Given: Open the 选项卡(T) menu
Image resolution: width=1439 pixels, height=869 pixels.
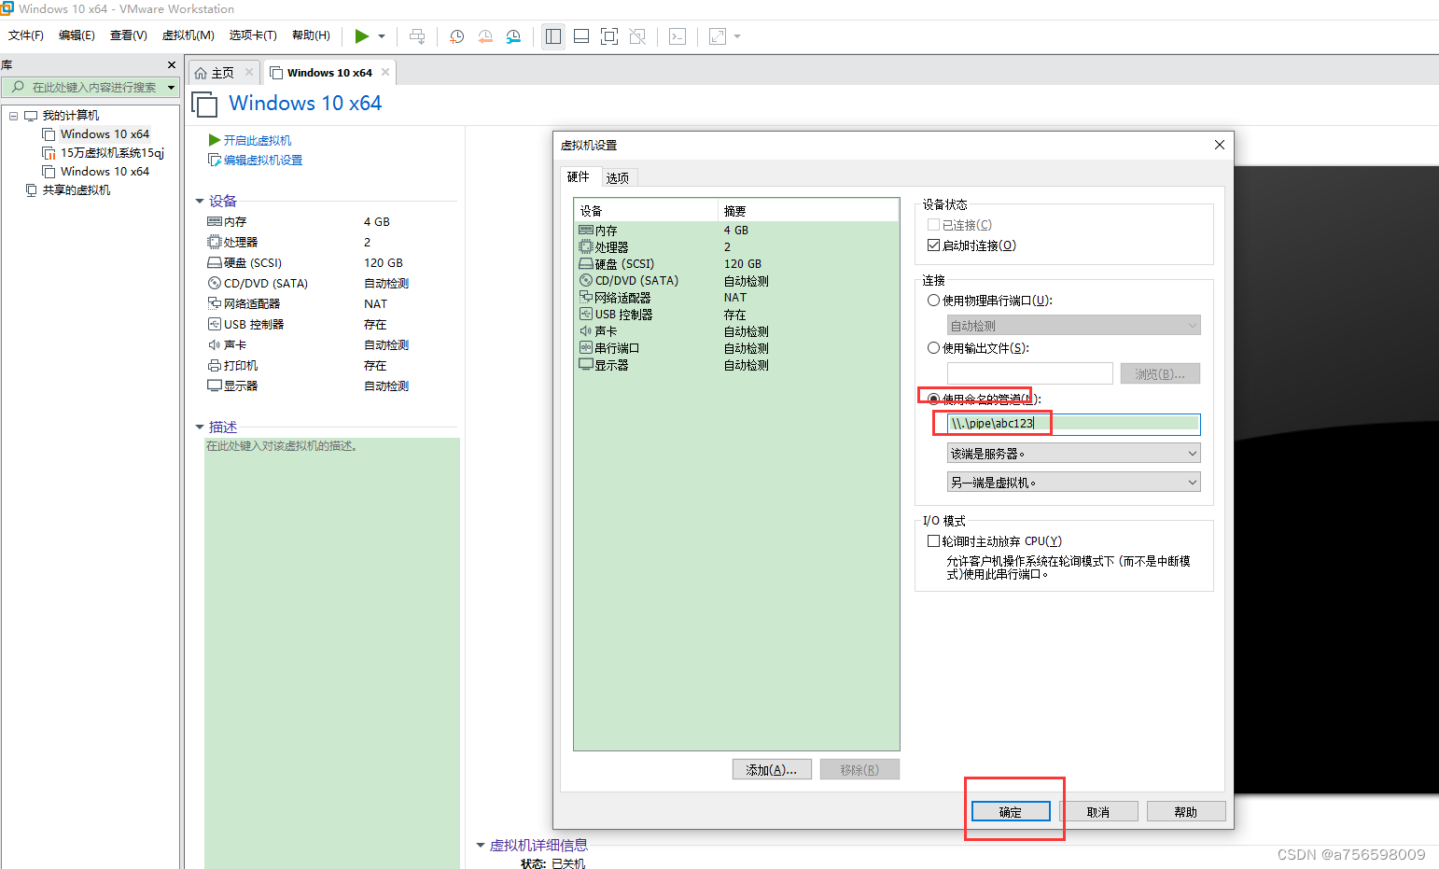Looking at the screenshot, I should pyautogui.click(x=253, y=35).
